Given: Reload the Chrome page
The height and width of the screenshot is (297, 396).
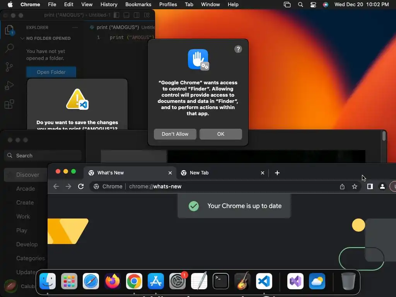Looking at the screenshot, I should click(x=81, y=186).
